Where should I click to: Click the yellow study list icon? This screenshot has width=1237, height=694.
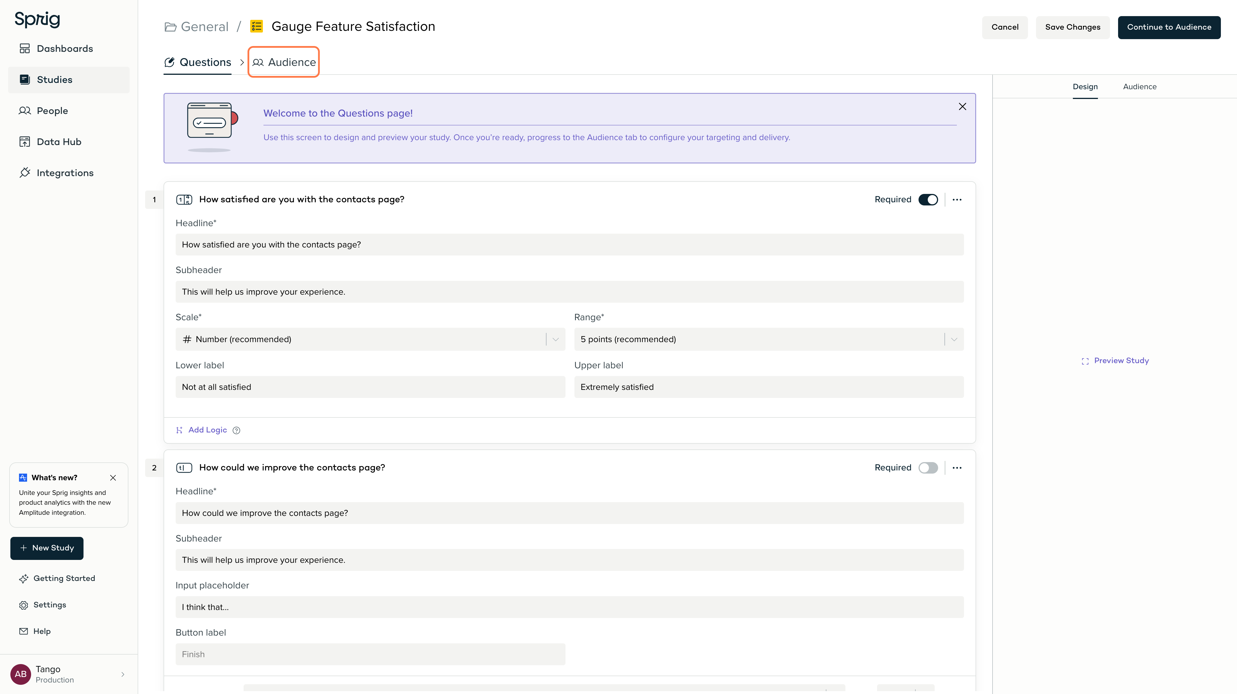pos(257,26)
